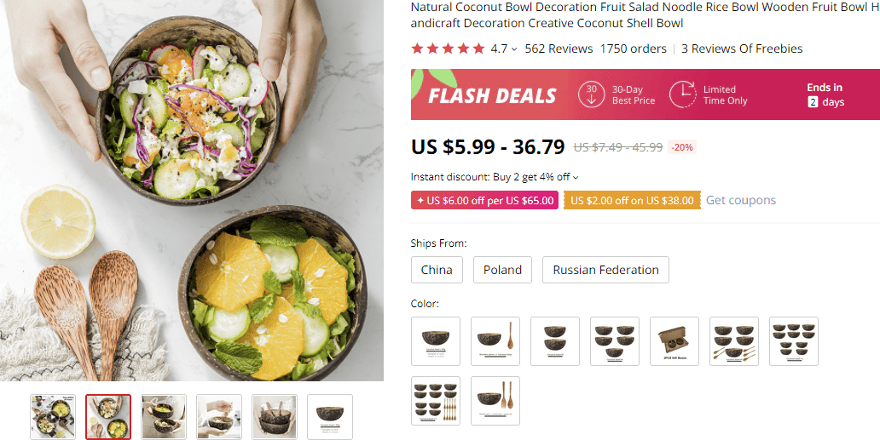
Task: Choose Russian Federation shipping origin
Action: (x=605, y=270)
